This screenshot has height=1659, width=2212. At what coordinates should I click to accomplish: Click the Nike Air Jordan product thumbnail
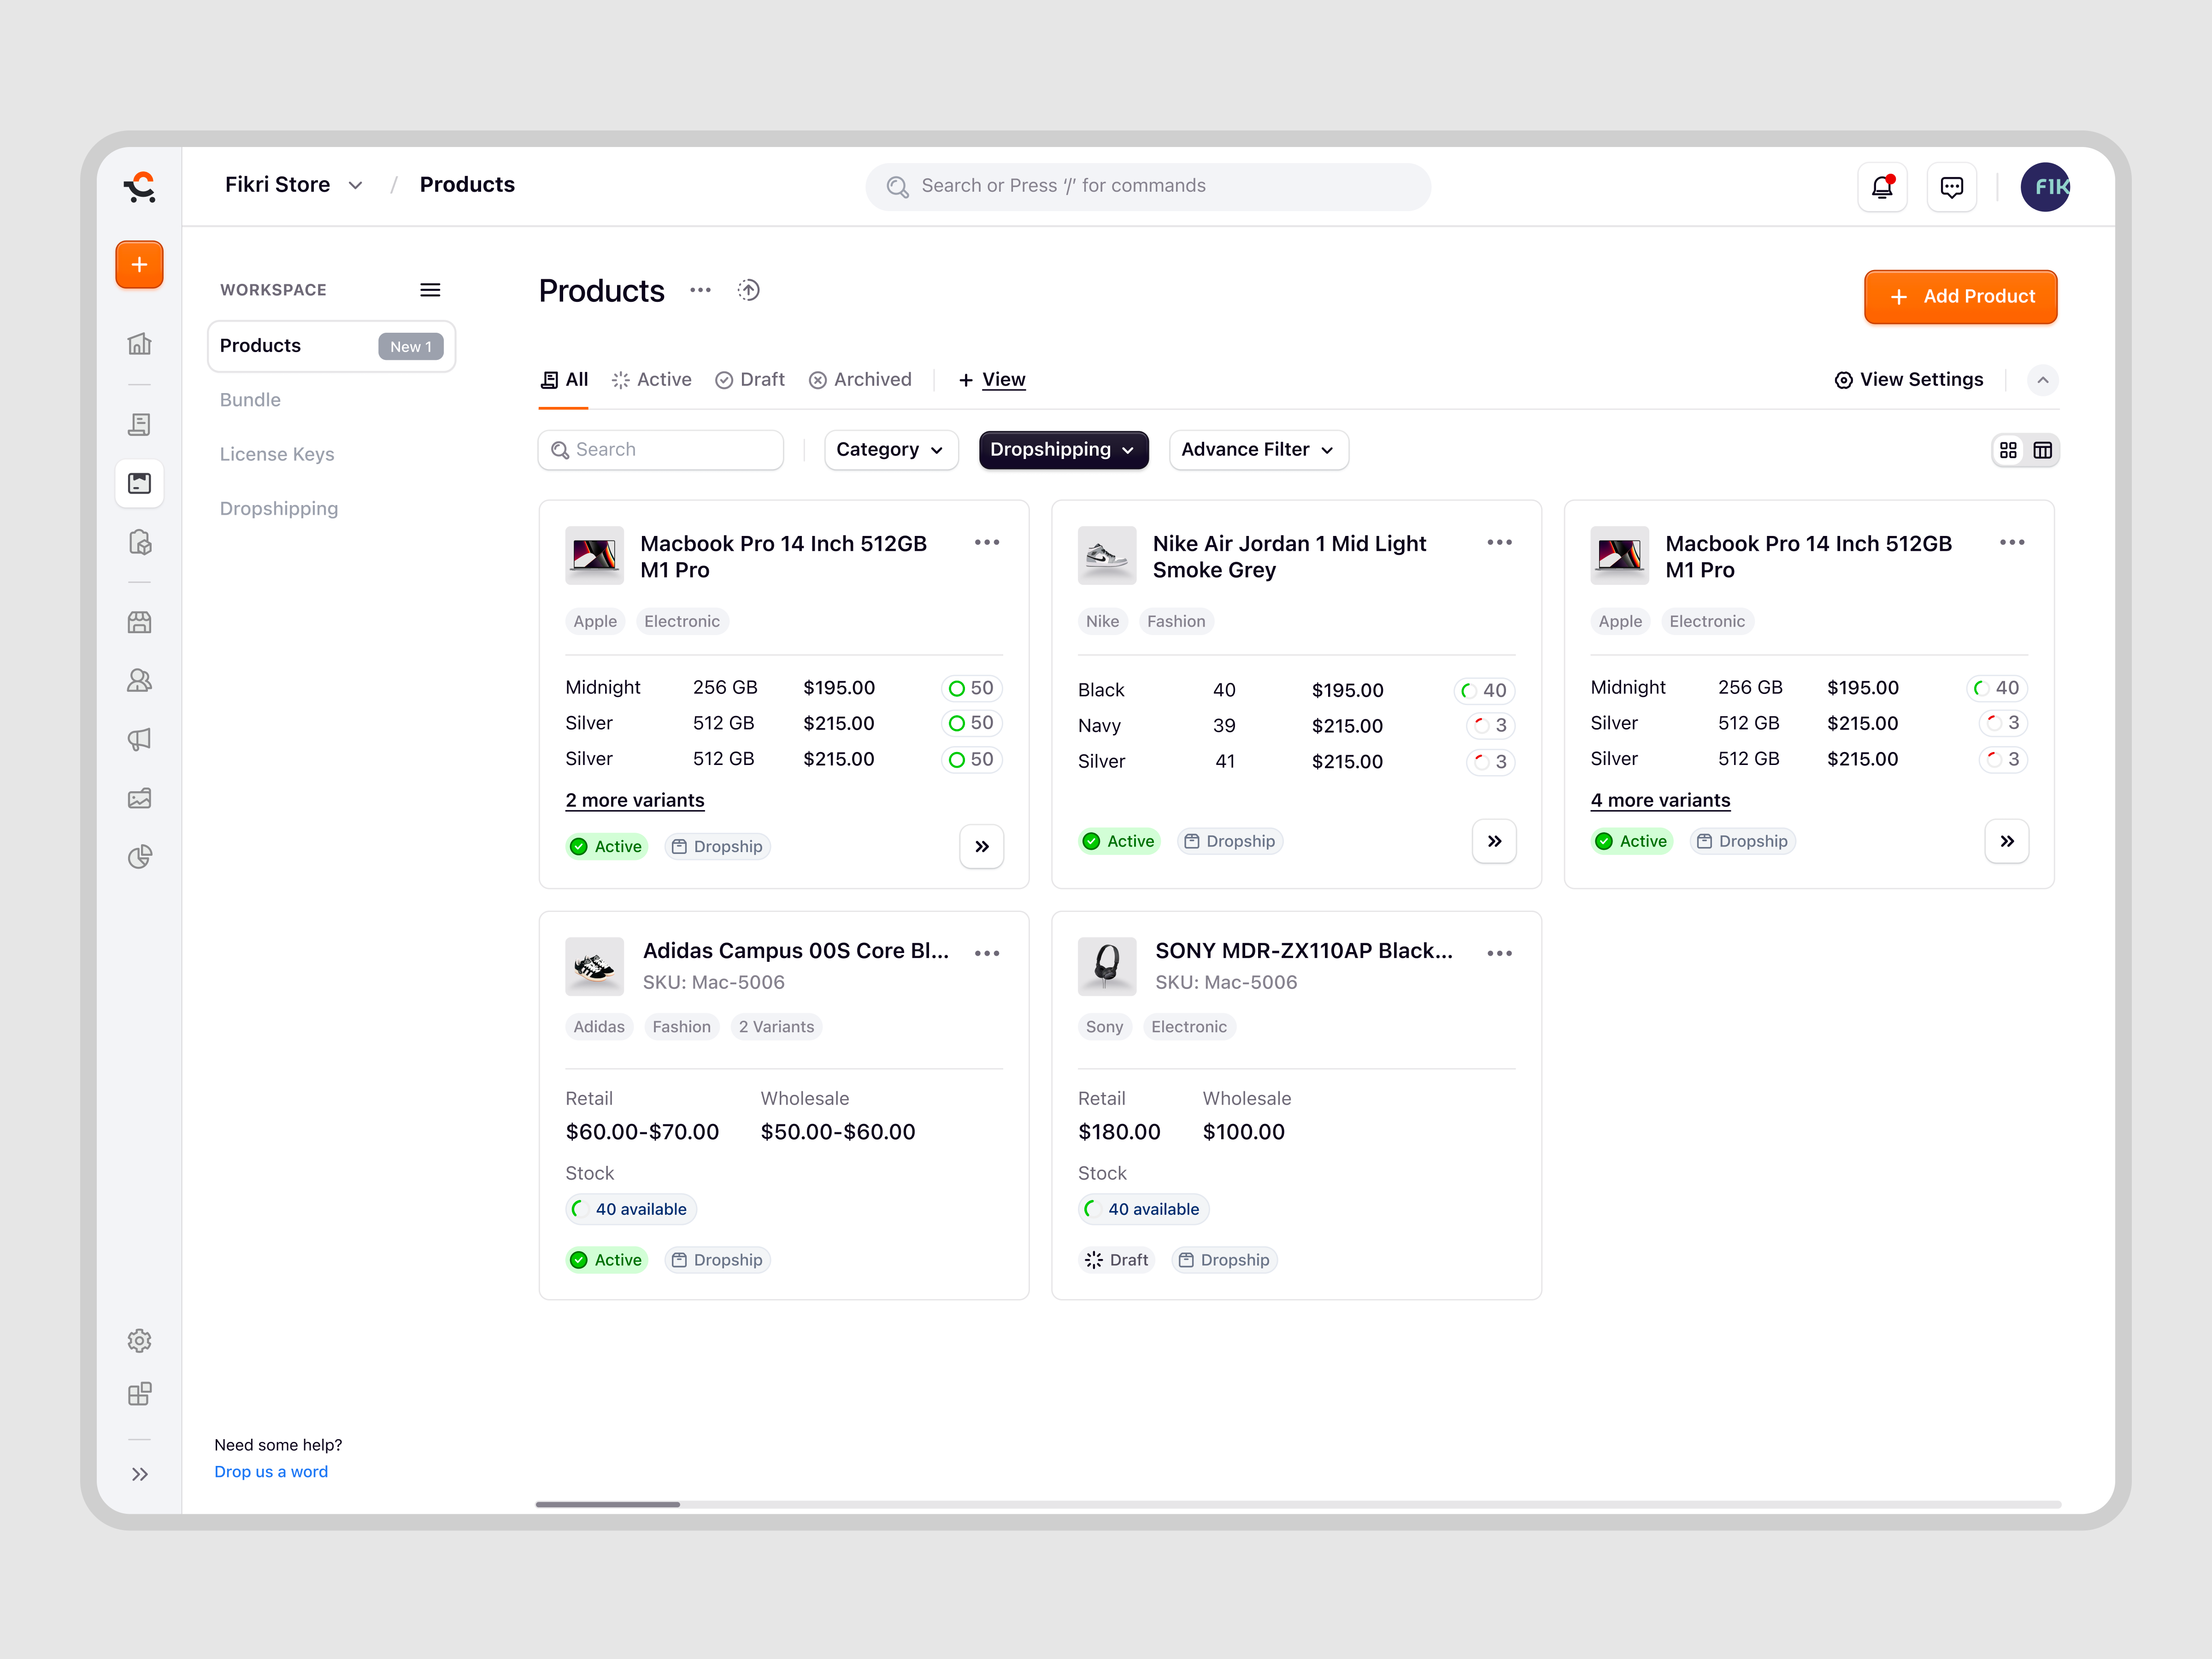click(1107, 555)
